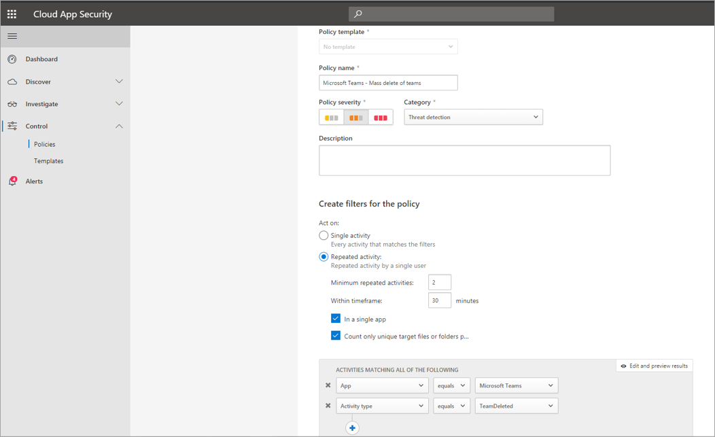The width and height of the screenshot is (715, 437).
Task: Disable counting only unique target files
Action: [336, 335]
